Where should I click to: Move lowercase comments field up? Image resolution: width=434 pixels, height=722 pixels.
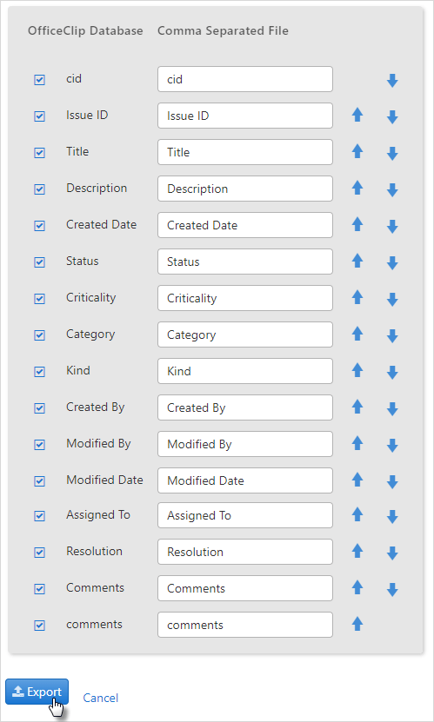[x=357, y=624]
